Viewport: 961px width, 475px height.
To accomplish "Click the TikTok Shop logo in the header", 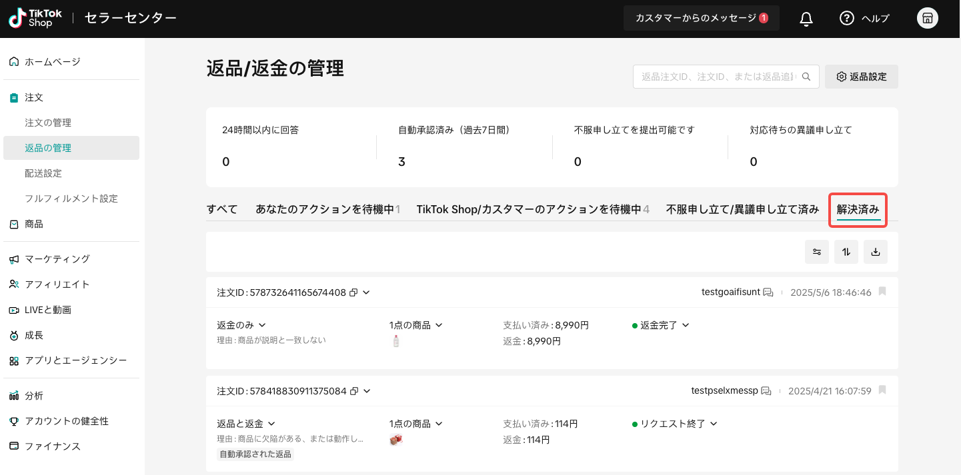I will tap(35, 18).
